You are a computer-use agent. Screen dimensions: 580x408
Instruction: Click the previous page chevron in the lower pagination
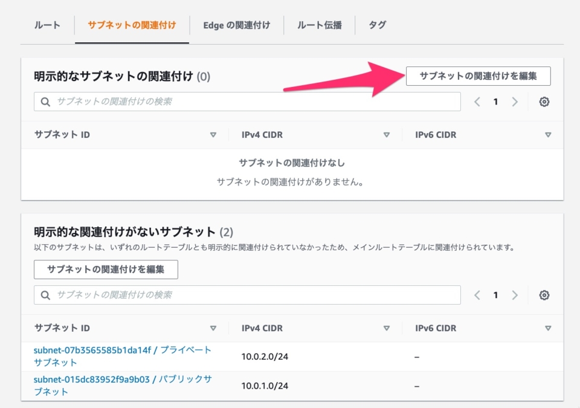(477, 295)
